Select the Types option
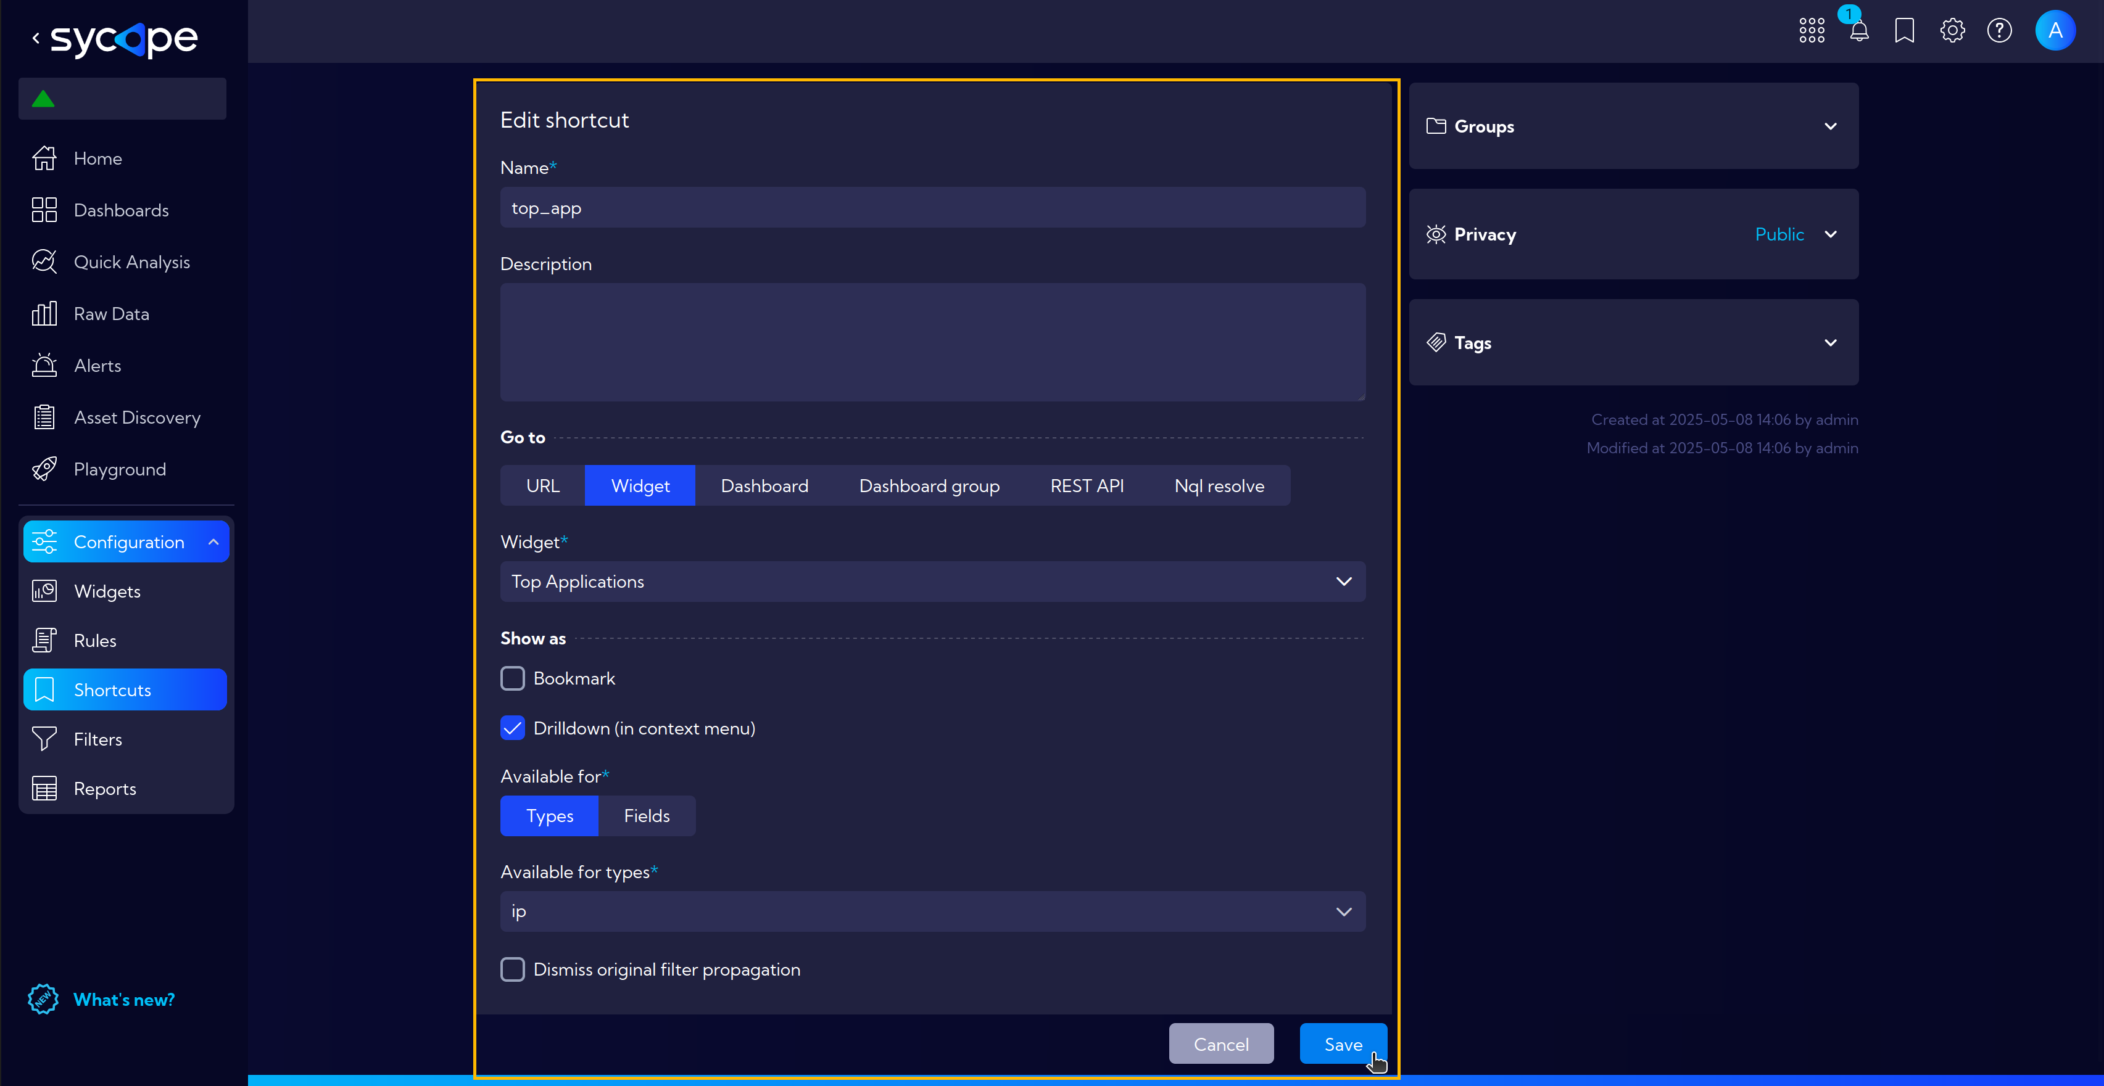 (550, 816)
